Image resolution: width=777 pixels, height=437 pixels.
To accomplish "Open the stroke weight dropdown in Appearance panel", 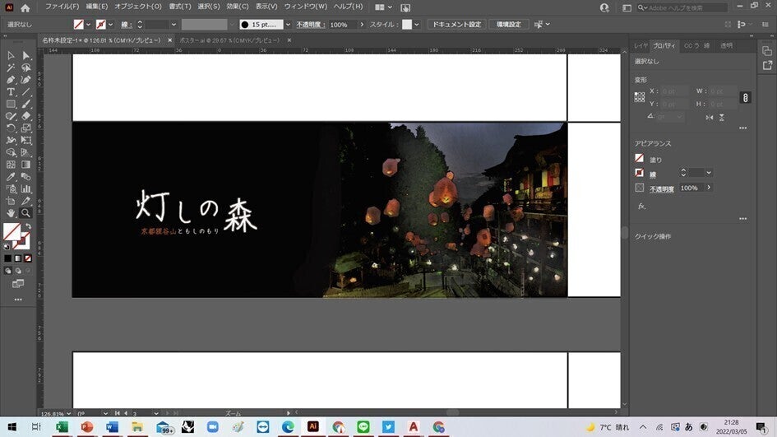I will 709,173.
